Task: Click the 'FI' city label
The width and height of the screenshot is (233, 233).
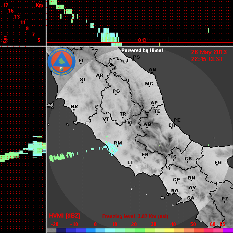Action: [81, 60]
